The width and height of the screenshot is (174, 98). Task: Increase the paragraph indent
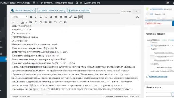tap(51, 22)
